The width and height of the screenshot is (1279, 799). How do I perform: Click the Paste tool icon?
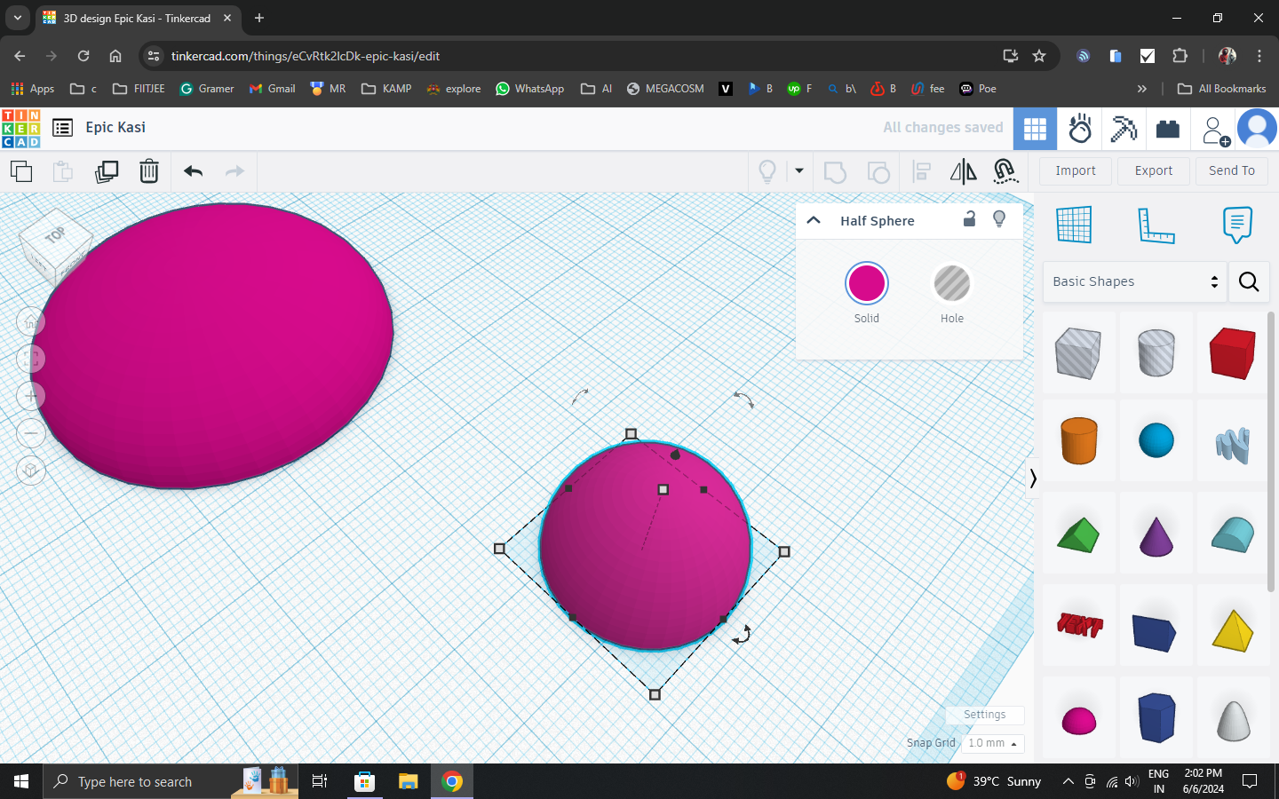tap(62, 171)
